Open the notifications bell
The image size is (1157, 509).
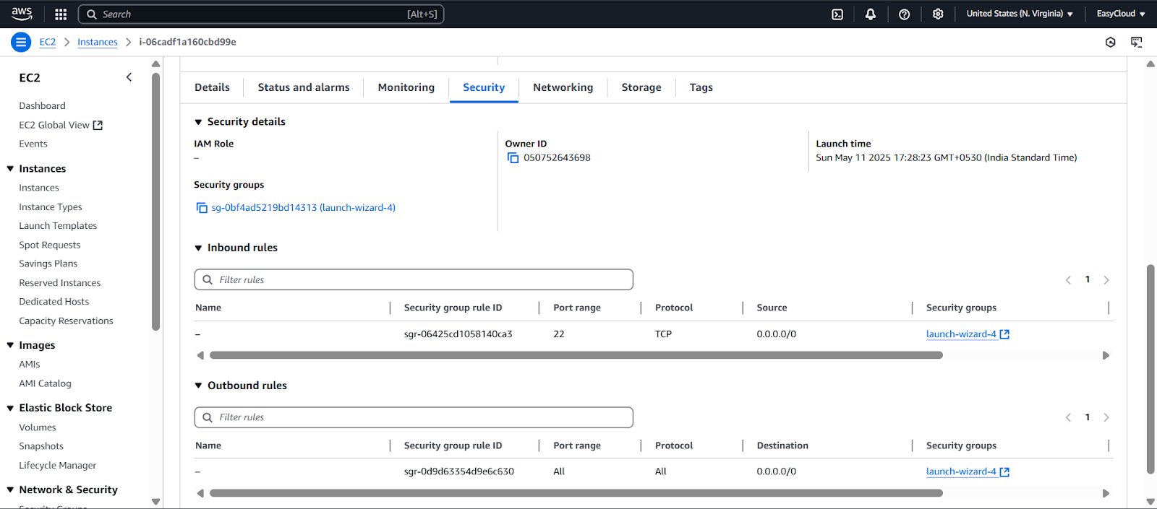871,14
